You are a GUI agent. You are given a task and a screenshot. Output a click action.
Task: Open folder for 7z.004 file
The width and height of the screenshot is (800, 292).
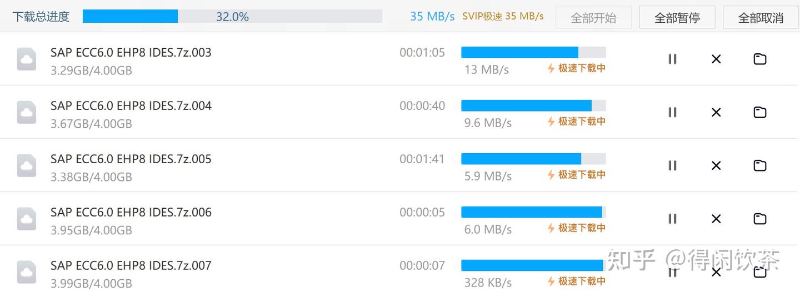760,112
